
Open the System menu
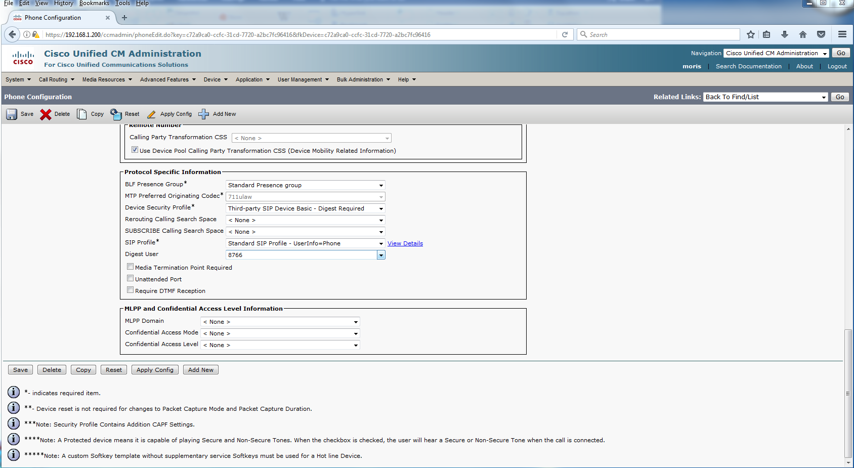(18, 79)
